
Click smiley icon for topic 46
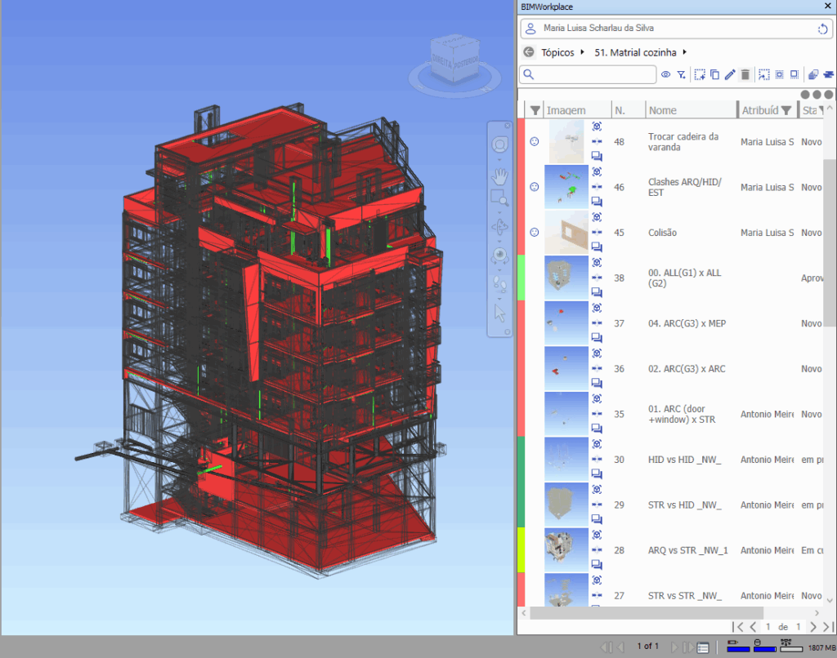[535, 187]
